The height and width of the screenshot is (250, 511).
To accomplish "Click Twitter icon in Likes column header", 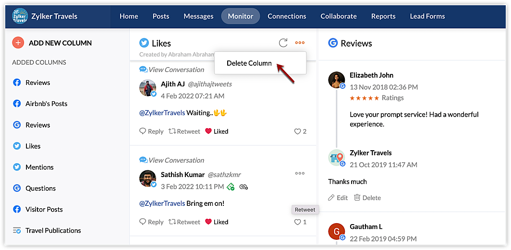I will tap(144, 43).
